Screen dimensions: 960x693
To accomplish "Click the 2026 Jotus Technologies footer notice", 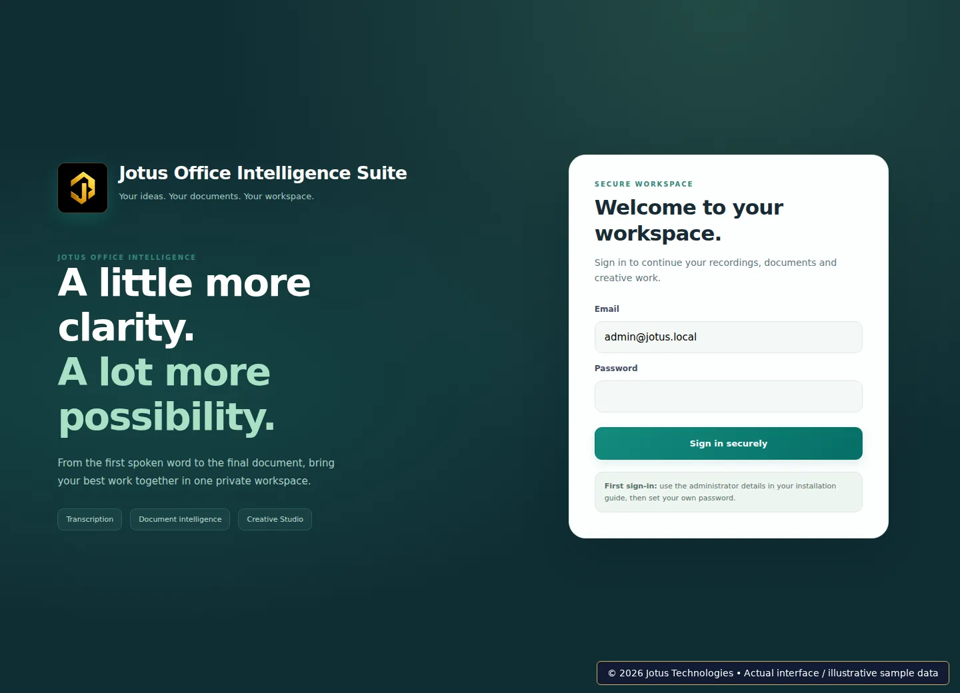I will (x=773, y=673).
